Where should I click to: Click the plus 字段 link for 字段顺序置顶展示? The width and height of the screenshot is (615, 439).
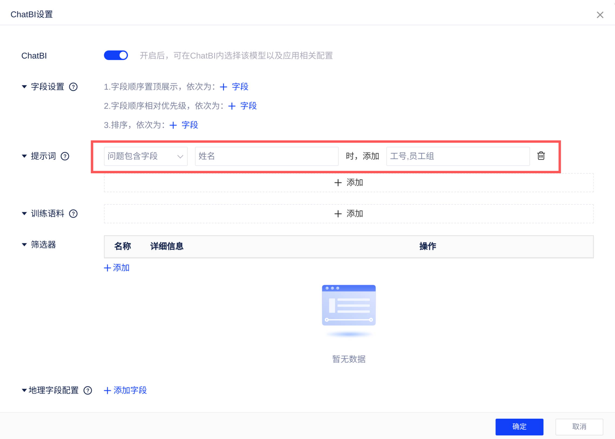(234, 87)
